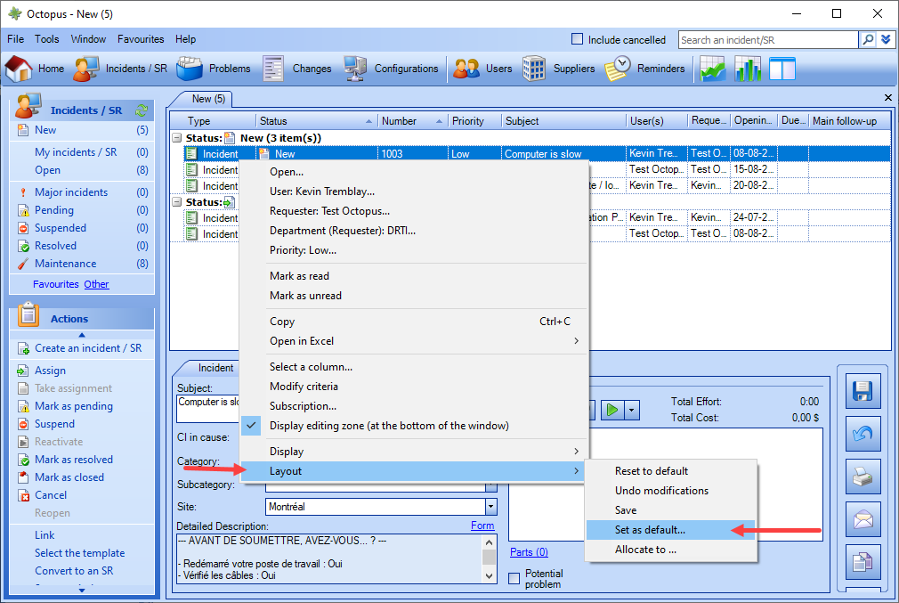Switch to the New (5) tab
Image resolution: width=899 pixels, height=603 pixels.
tap(208, 99)
